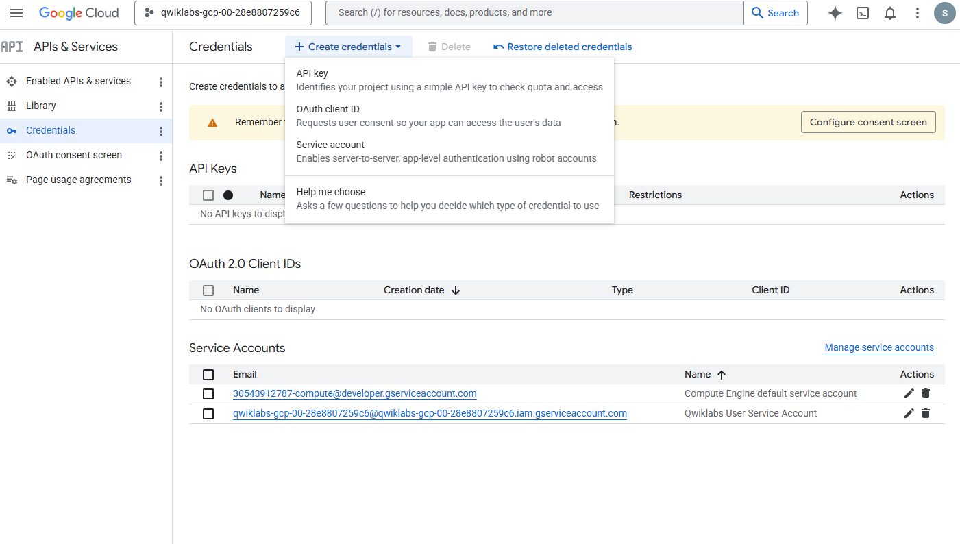The width and height of the screenshot is (960, 544).
Task: Open more options for Page usage agreements
Action: pos(161,180)
